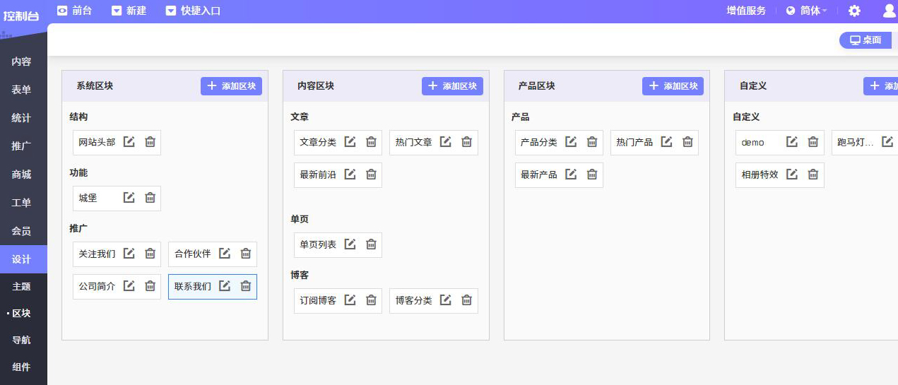Click the 控制台 logo
This screenshot has height=385, width=898.
[x=21, y=15]
